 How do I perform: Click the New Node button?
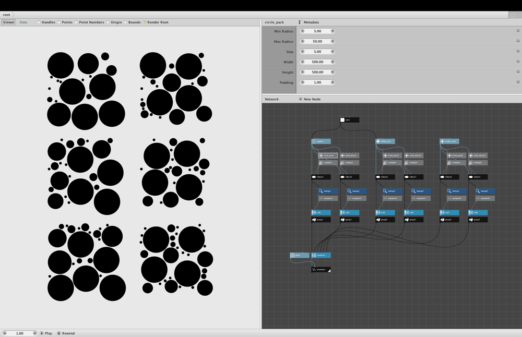310,99
